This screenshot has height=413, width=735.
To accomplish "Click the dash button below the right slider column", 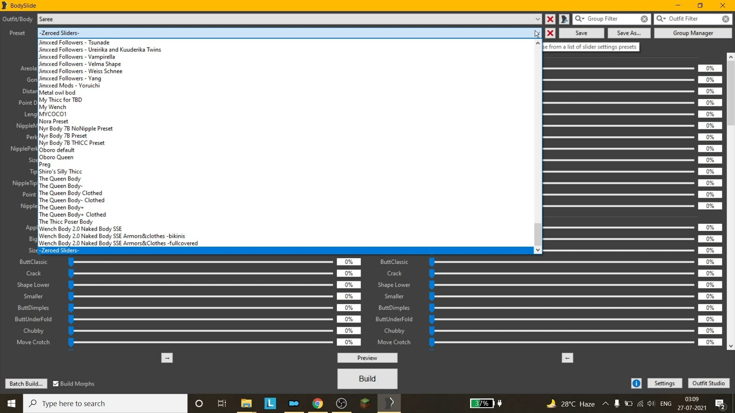I will point(567,358).
